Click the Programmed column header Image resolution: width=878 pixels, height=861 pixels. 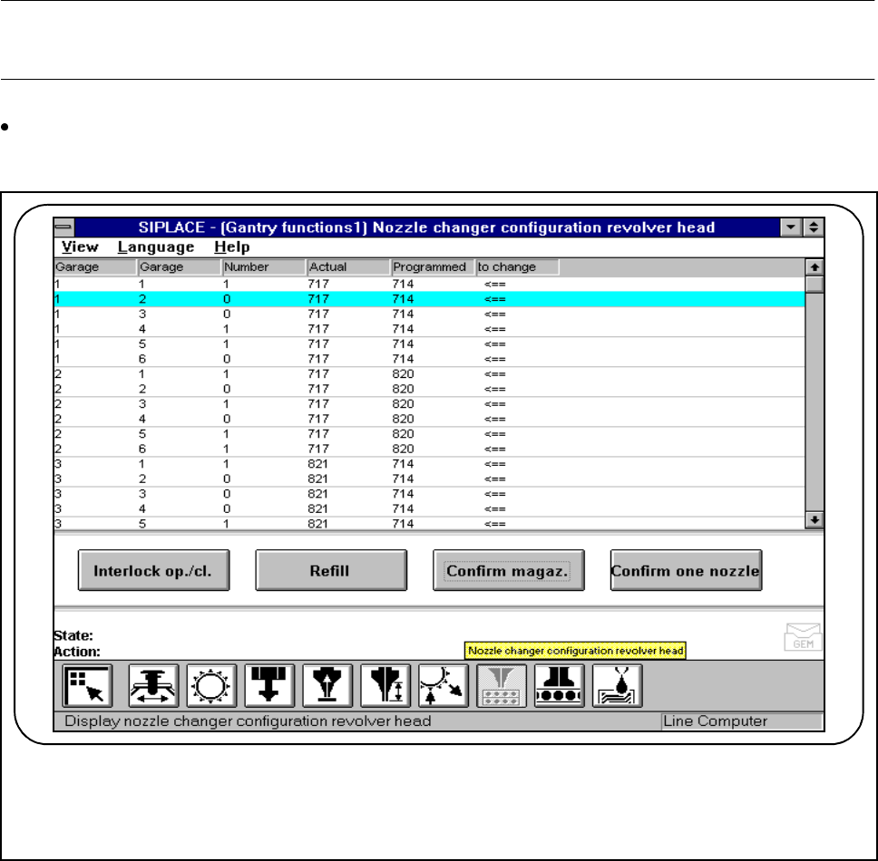click(433, 266)
